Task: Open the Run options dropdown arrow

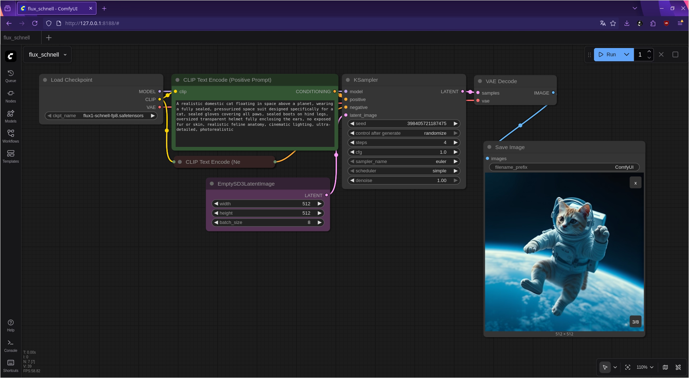Action: click(x=627, y=54)
